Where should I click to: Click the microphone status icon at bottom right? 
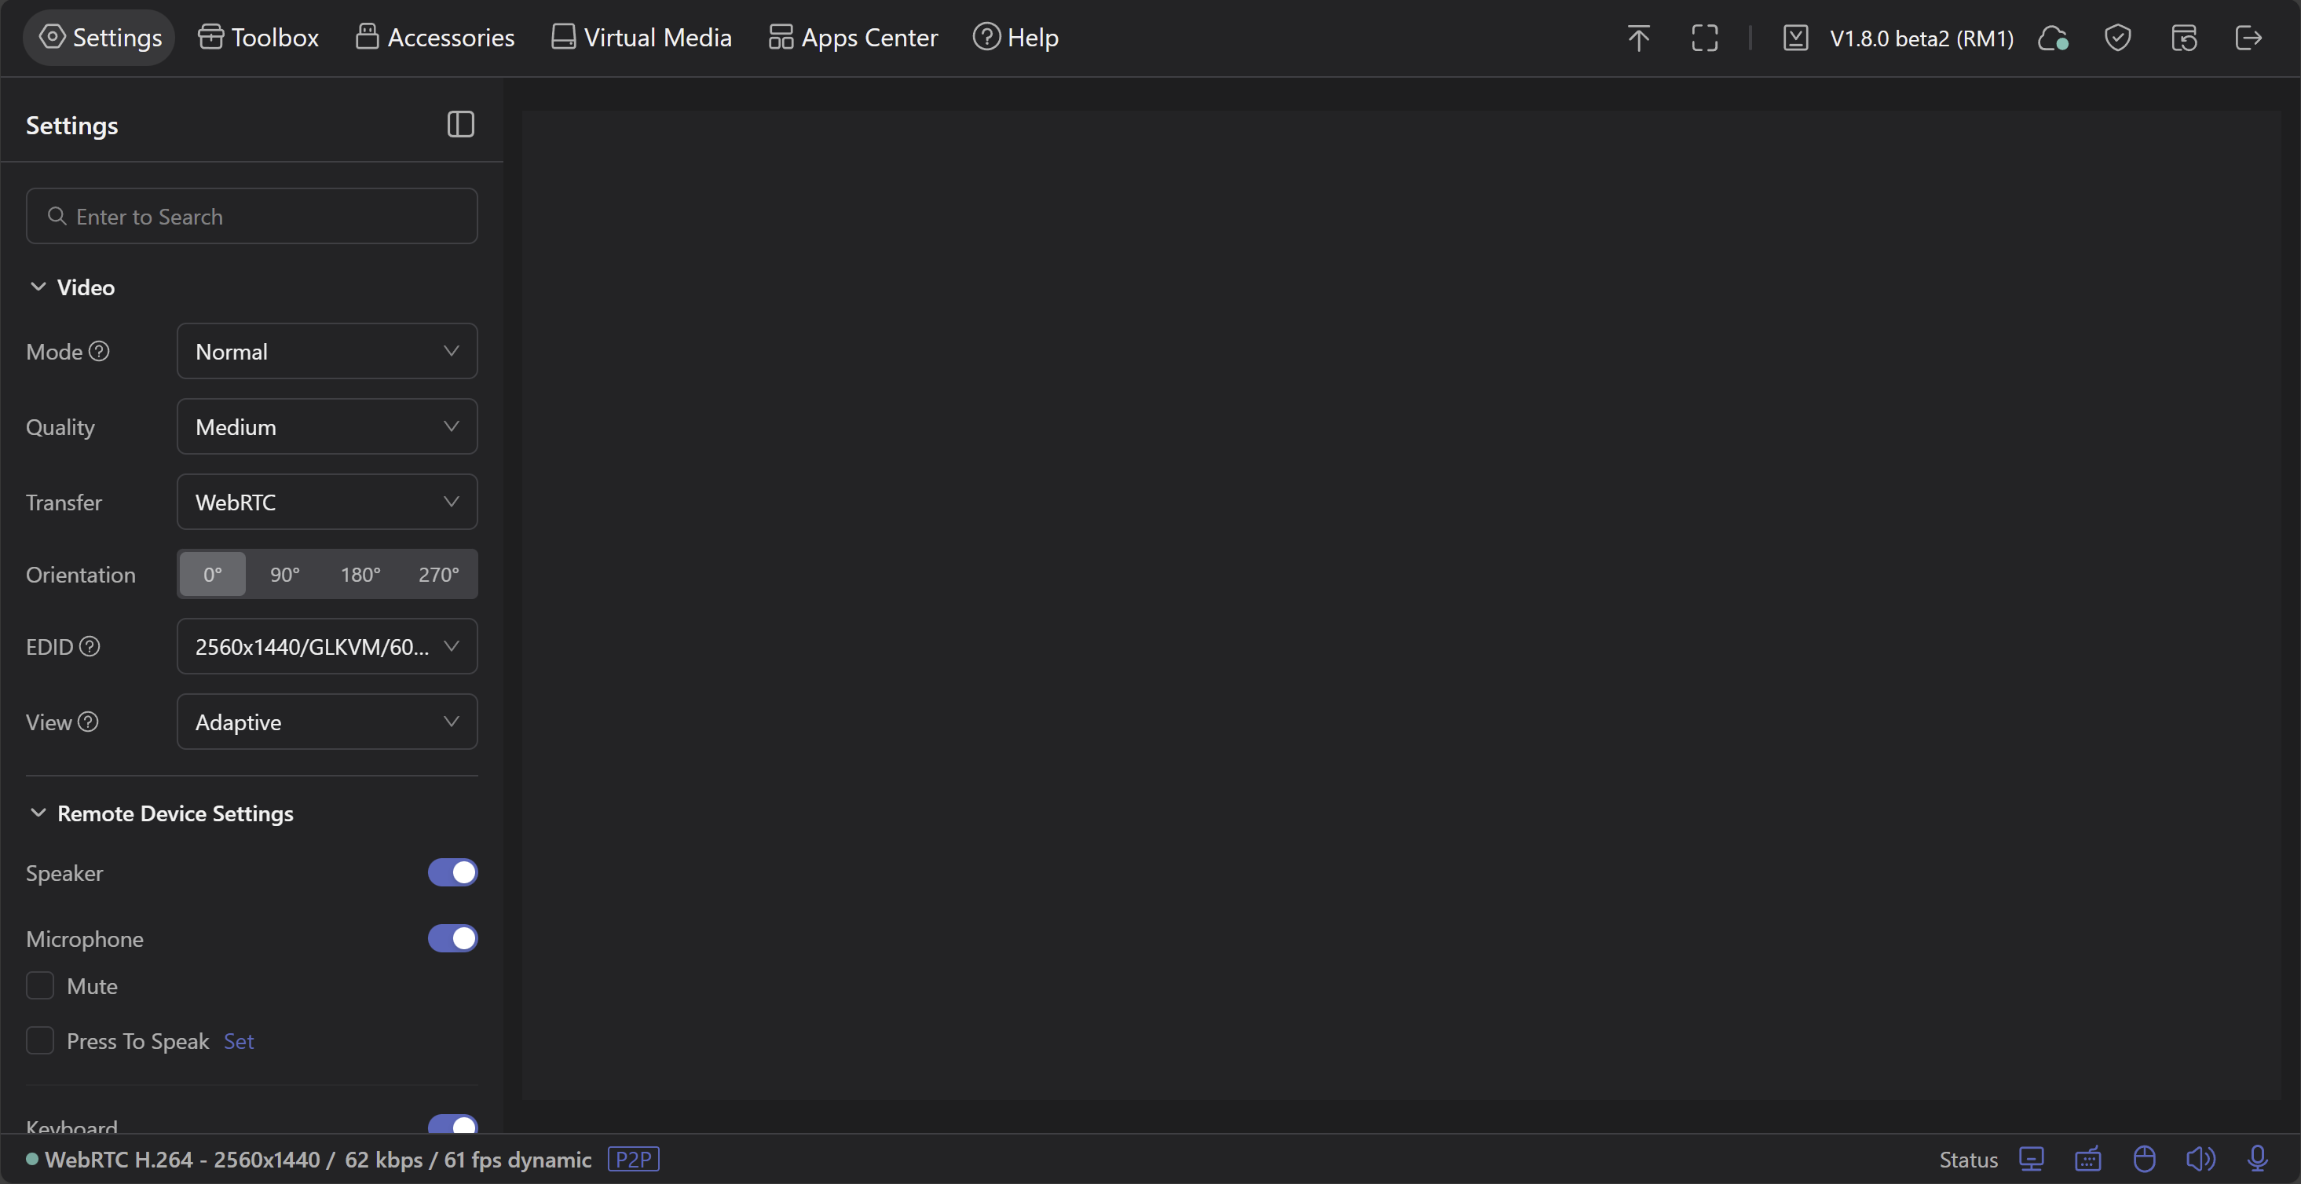(2257, 1159)
